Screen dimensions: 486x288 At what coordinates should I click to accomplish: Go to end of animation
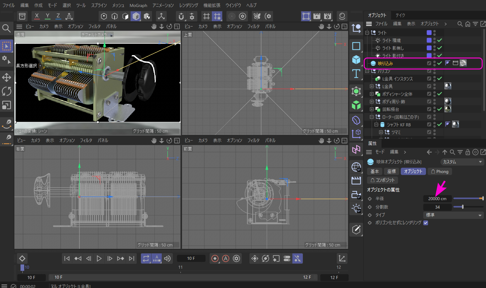(131, 259)
